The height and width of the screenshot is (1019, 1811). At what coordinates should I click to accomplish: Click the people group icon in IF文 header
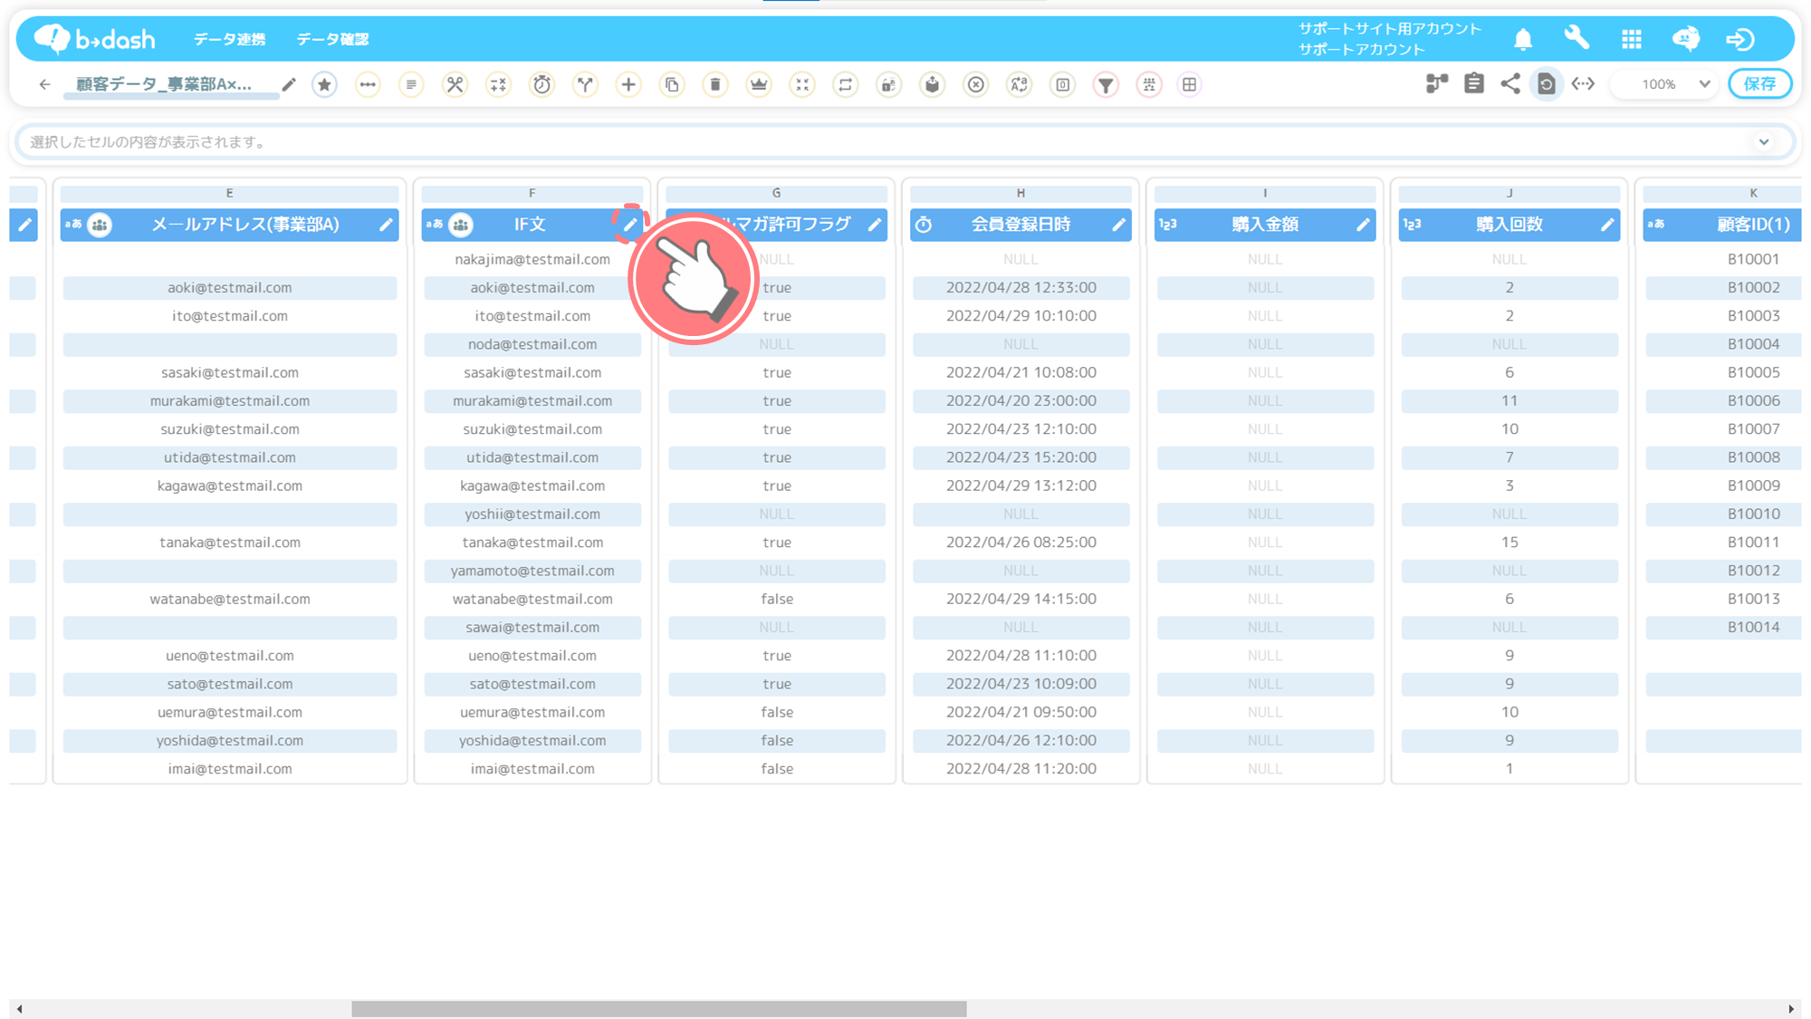click(x=461, y=225)
